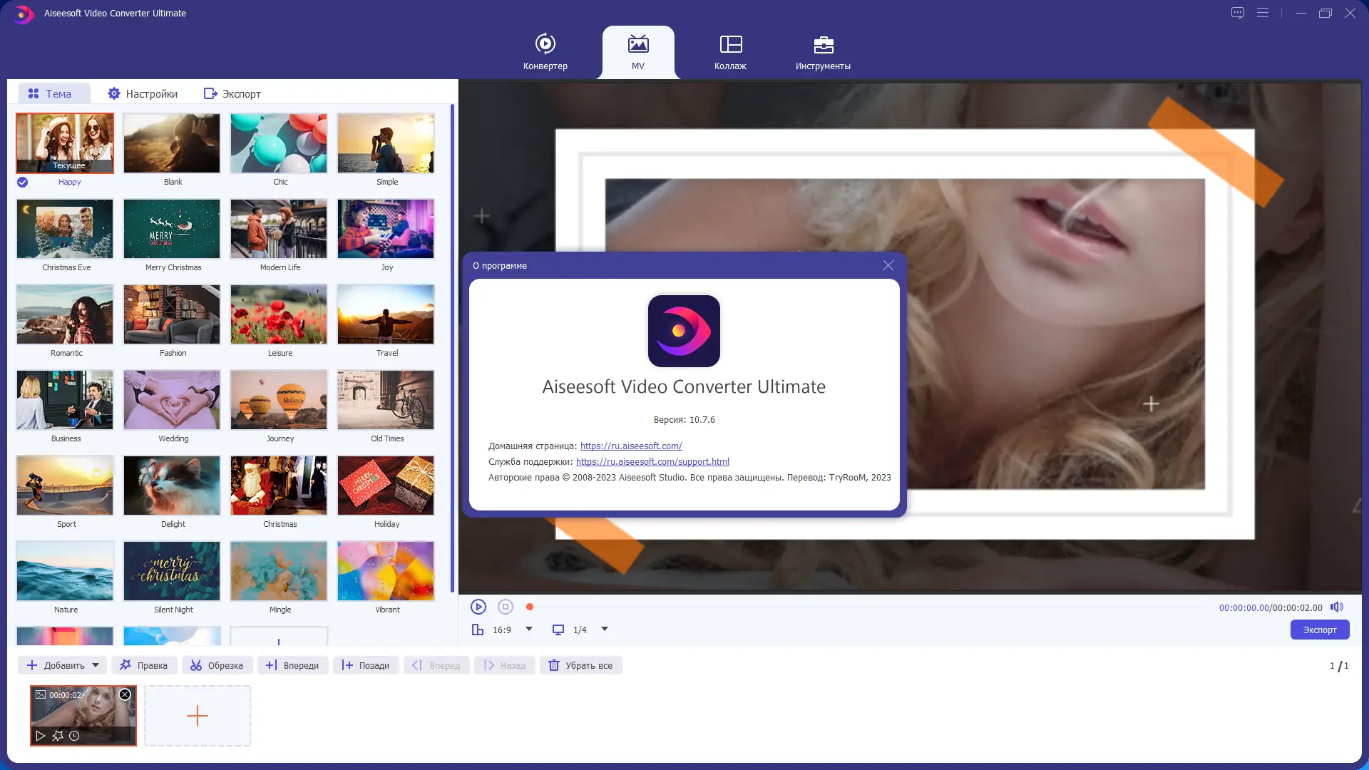Pin the clip using pin icon on thumbnail
Image resolution: width=1369 pixels, height=770 pixels.
click(x=56, y=736)
